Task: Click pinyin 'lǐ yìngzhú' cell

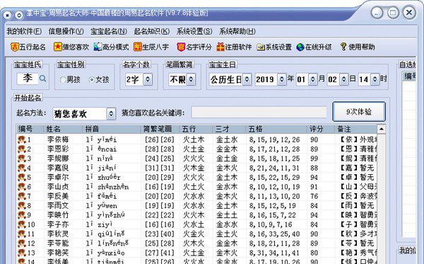Action: tap(105, 215)
